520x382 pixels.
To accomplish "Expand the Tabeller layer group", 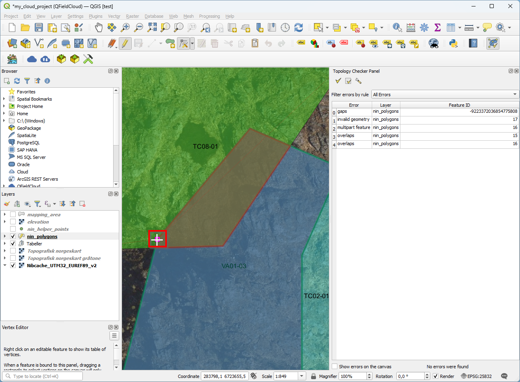I will (x=4, y=244).
